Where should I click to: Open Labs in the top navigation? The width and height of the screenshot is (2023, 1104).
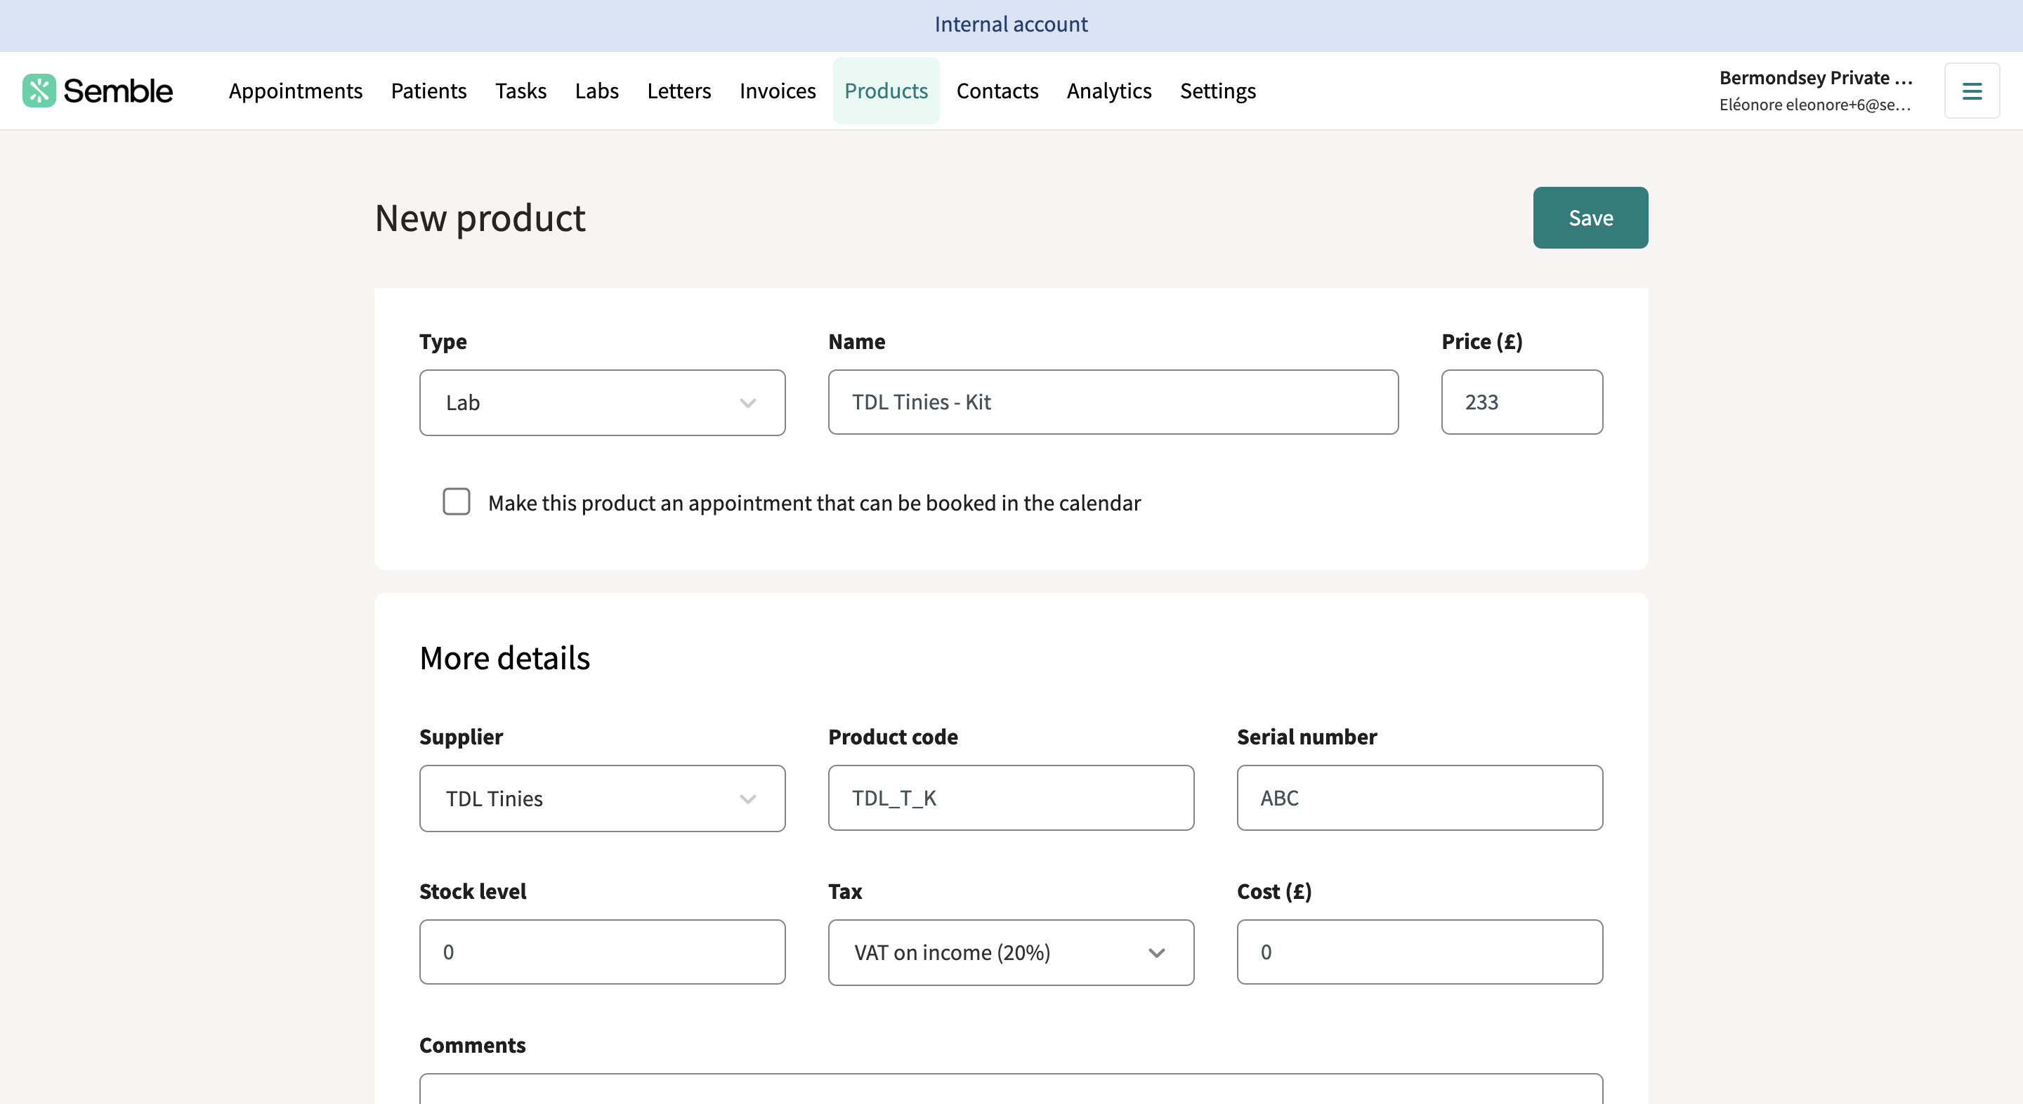(x=597, y=91)
